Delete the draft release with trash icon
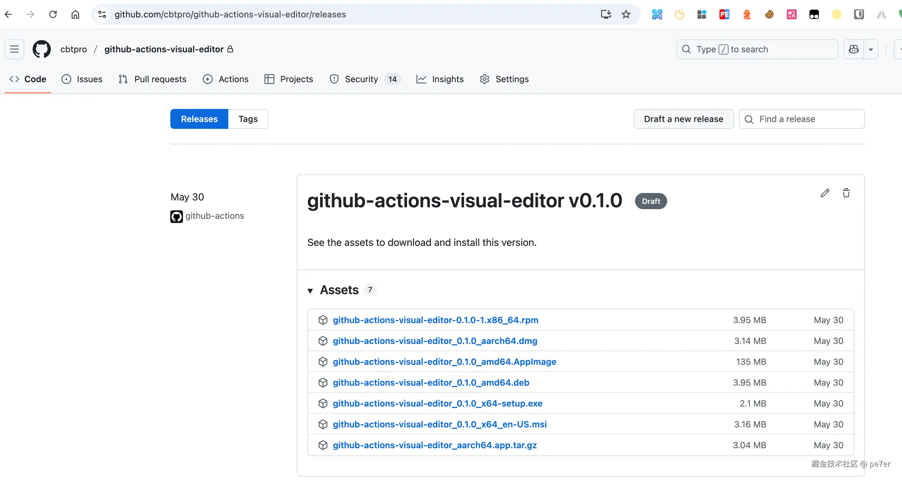 tap(846, 193)
